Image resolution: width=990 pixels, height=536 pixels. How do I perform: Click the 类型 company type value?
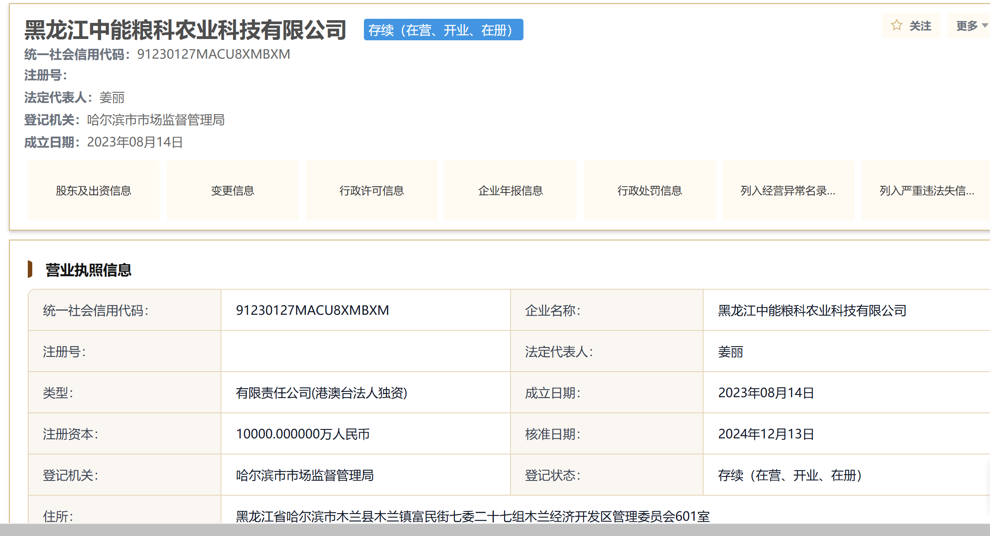coord(321,393)
